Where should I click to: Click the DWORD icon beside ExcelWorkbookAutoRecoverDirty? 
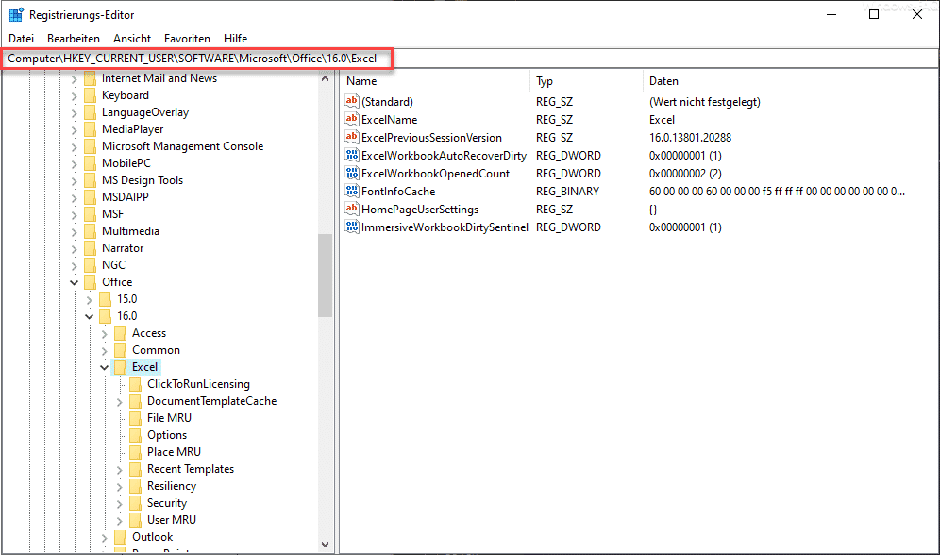point(352,155)
